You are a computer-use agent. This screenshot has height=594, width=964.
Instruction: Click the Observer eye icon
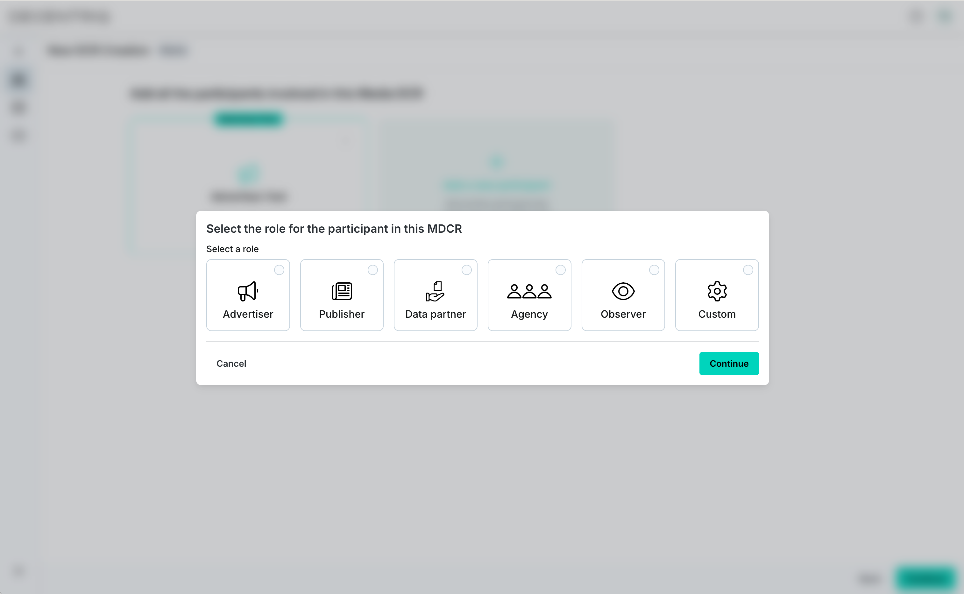pyautogui.click(x=623, y=291)
